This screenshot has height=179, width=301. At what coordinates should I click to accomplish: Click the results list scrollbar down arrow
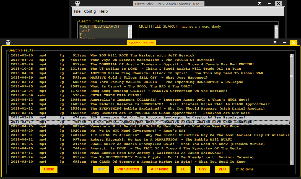(x=292, y=163)
